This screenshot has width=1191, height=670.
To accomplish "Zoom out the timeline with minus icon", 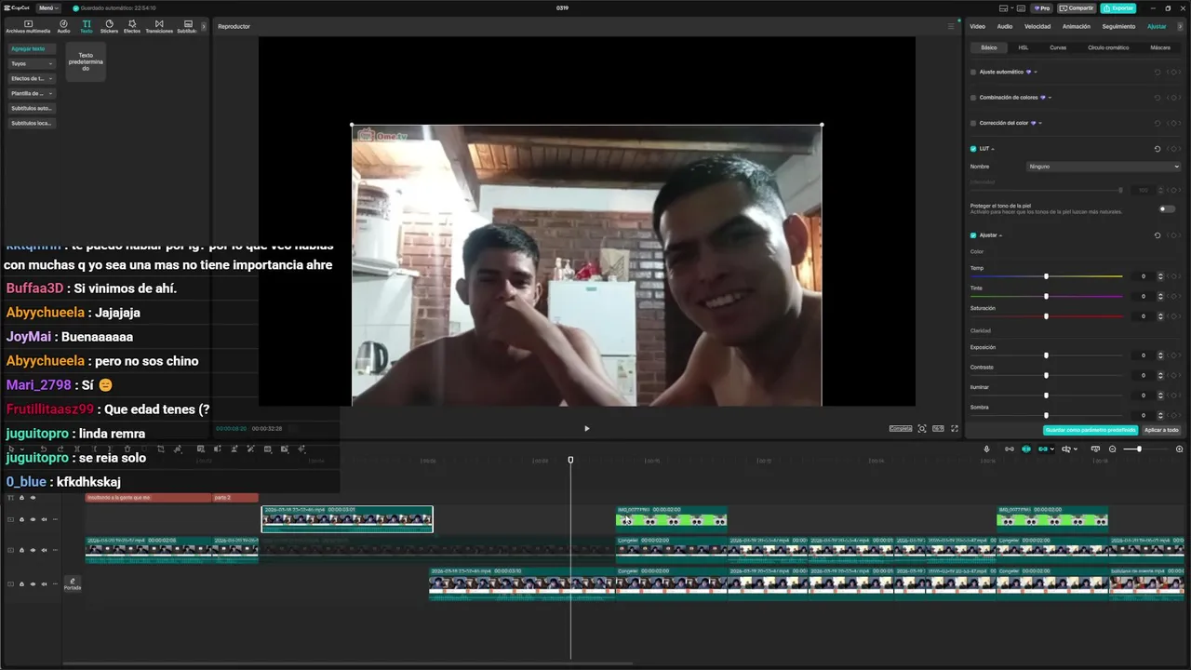I will click(1113, 449).
